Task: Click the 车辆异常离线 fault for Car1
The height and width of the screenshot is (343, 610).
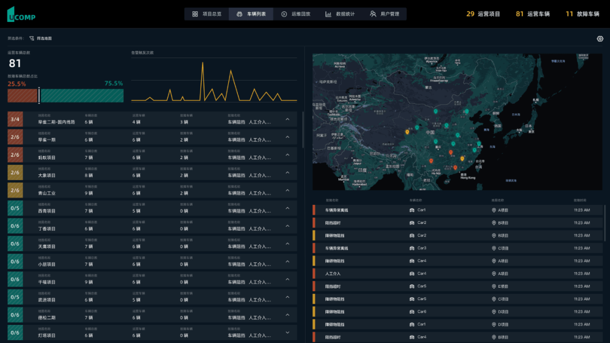Action: click(x=337, y=210)
